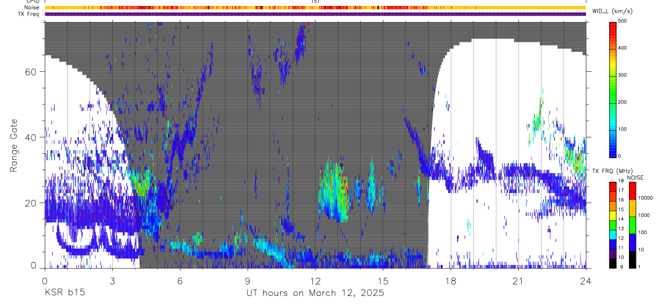Click the TX FRQ (MHz) color scale bar
659x304 pixels.
point(612,225)
